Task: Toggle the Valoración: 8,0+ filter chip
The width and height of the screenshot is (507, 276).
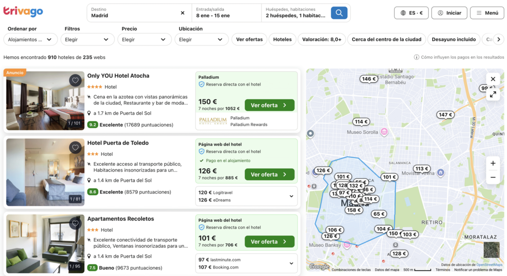Action: point(322,40)
